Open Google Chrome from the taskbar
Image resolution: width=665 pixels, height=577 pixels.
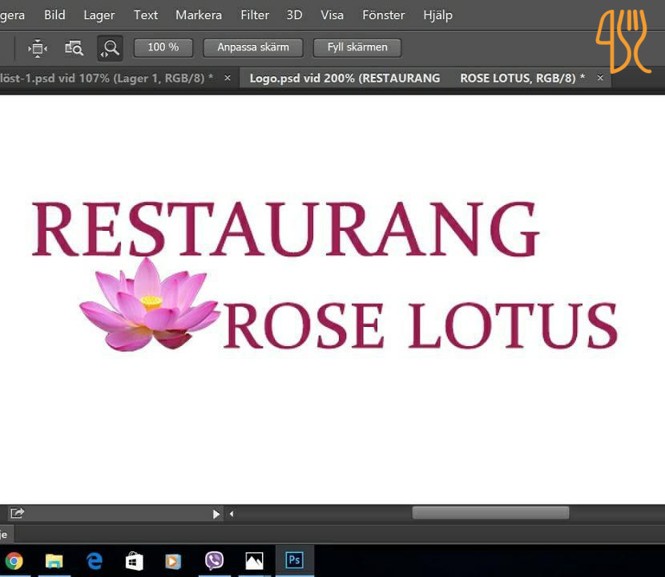click(14, 561)
